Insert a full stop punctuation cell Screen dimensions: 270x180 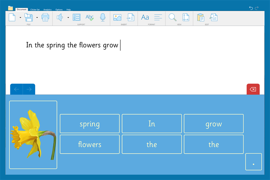(x=253, y=162)
